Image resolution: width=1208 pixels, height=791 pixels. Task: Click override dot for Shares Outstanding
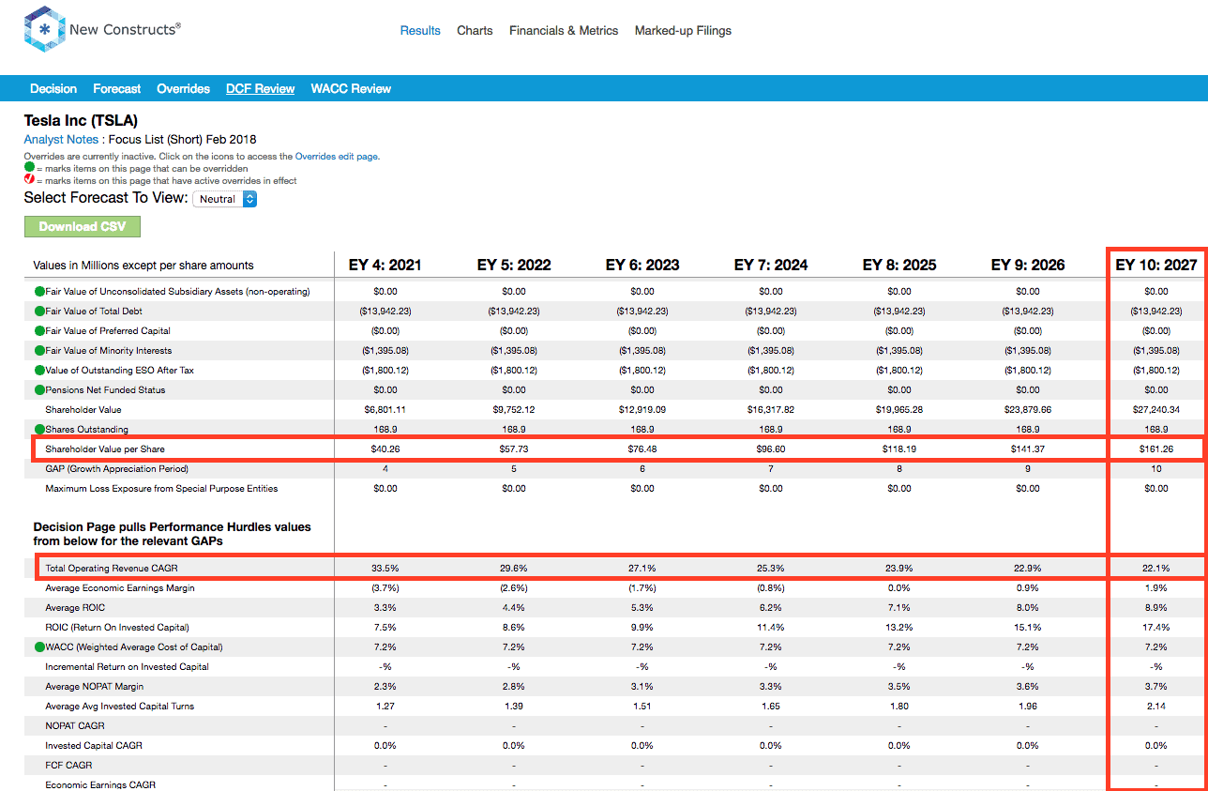[x=39, y=429]
